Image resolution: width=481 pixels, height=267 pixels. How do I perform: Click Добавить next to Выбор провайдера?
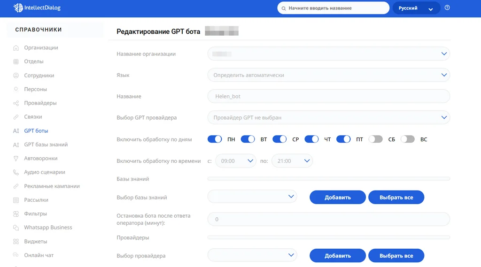[x=337, y=256]
